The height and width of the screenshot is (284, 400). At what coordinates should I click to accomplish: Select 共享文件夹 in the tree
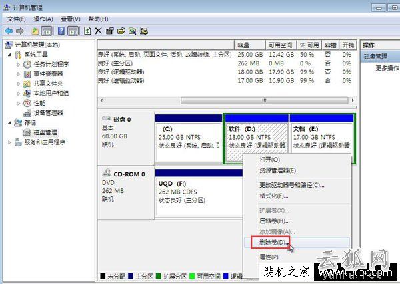[x=48, y=84]
